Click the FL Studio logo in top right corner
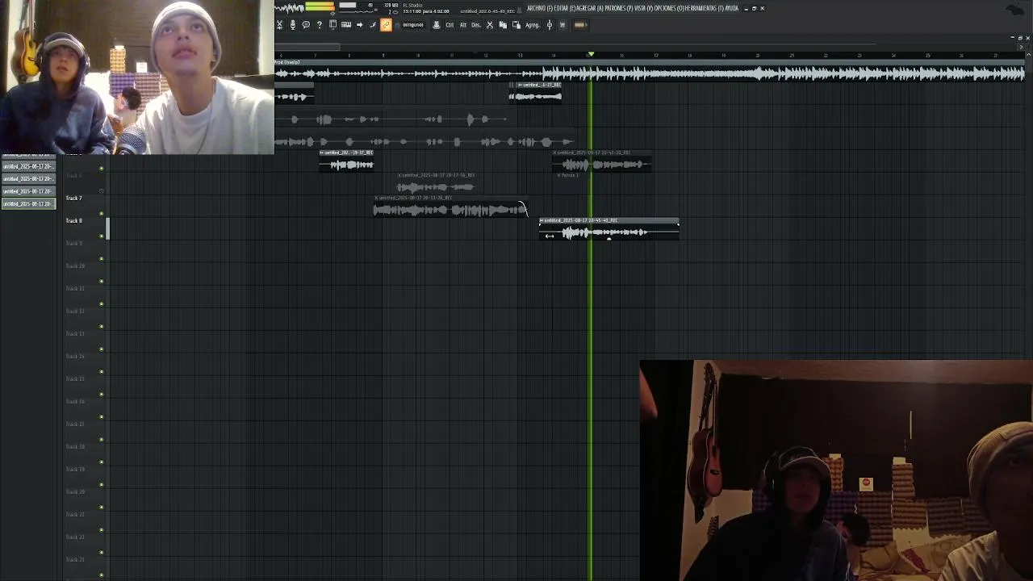Screen dimensions: 1033x581 click(x=1015, y=10)
